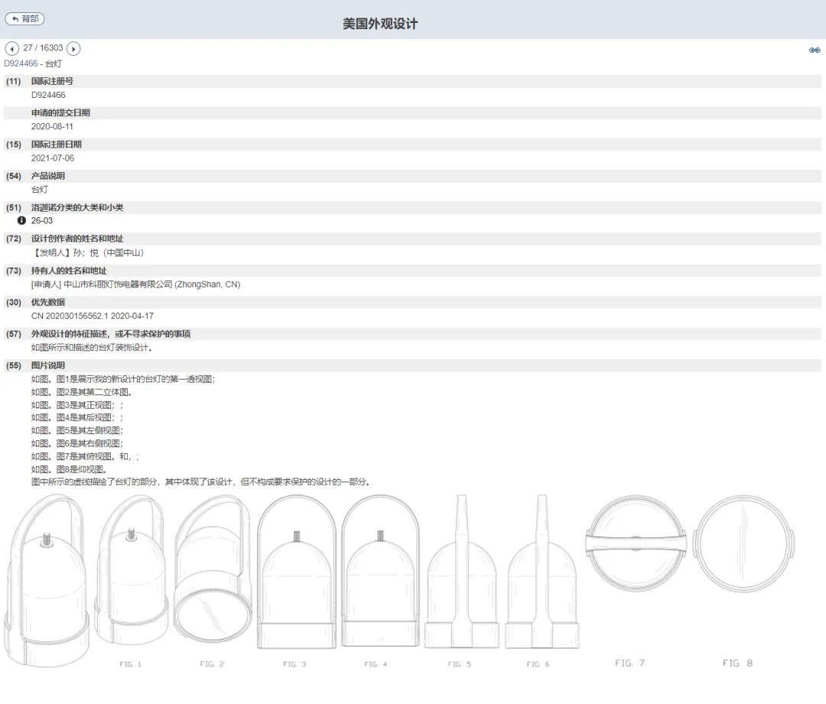Open the FIG. 6 right side drawing
Viewport: 826px width, 704px height.
pos(542,571)
